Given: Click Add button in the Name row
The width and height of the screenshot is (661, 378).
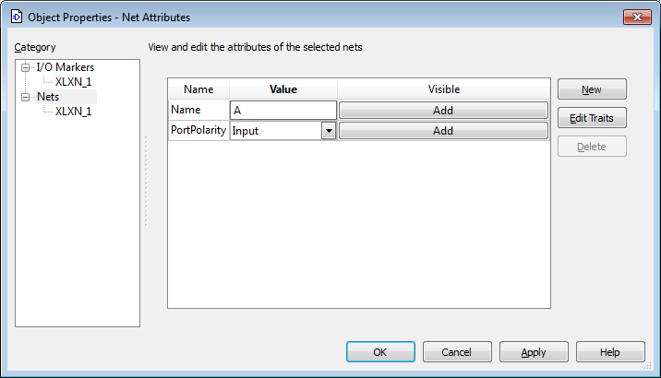Looking at the screenshot, I should click(x=443, y=111).
